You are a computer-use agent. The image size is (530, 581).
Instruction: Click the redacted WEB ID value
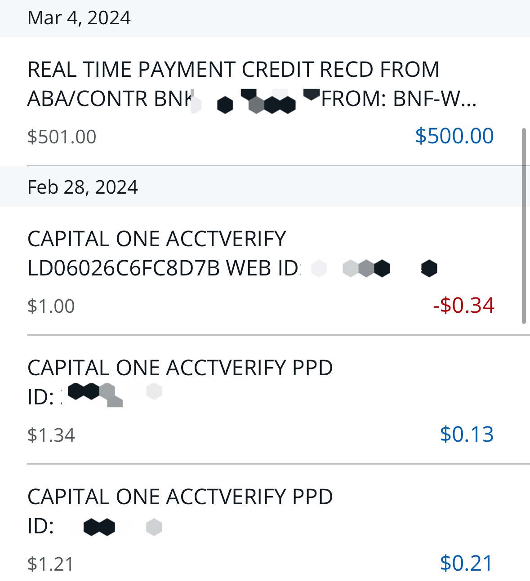(373, 268)
